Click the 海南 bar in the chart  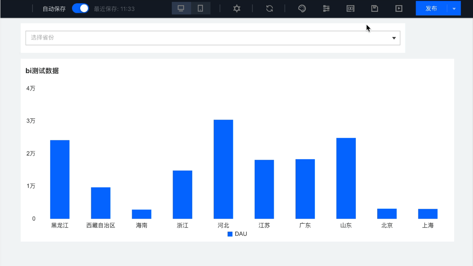coord(142,214)
